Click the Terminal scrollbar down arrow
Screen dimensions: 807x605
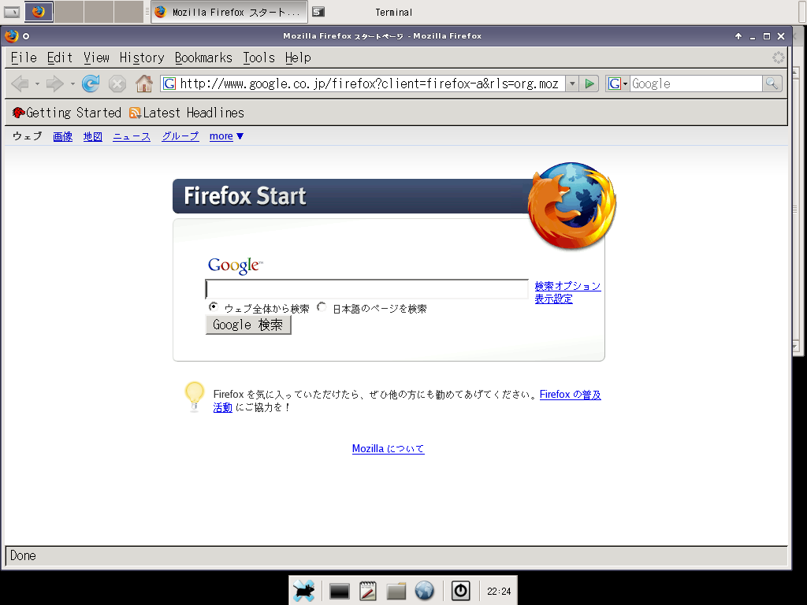796,347
